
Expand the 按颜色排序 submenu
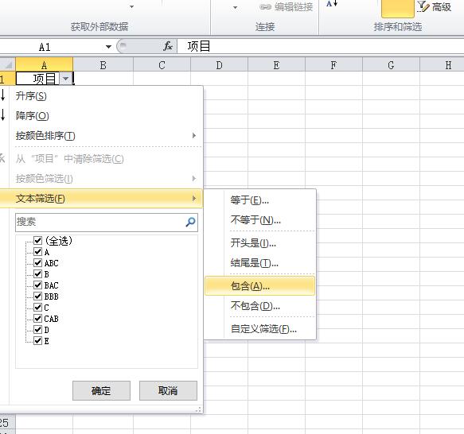pos(194,136)
